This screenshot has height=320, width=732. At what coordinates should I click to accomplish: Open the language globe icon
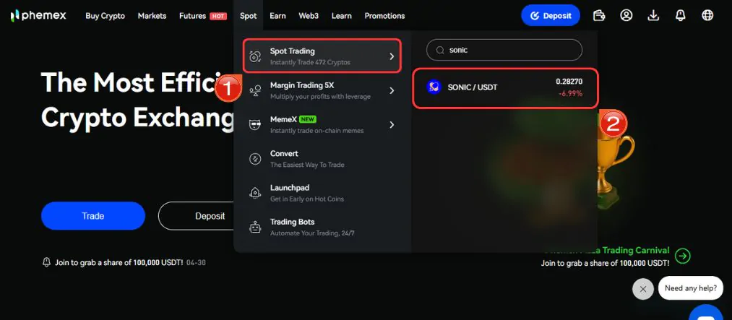(x=707, y=15)
